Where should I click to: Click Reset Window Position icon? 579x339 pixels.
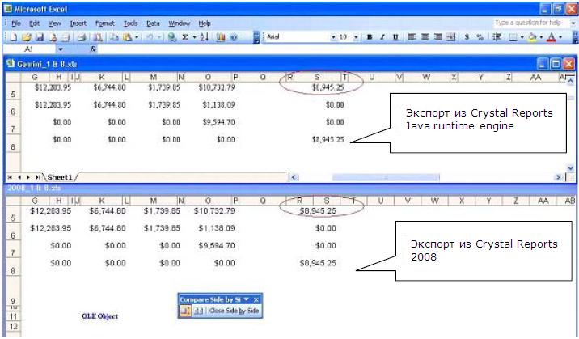pos(198,311)
